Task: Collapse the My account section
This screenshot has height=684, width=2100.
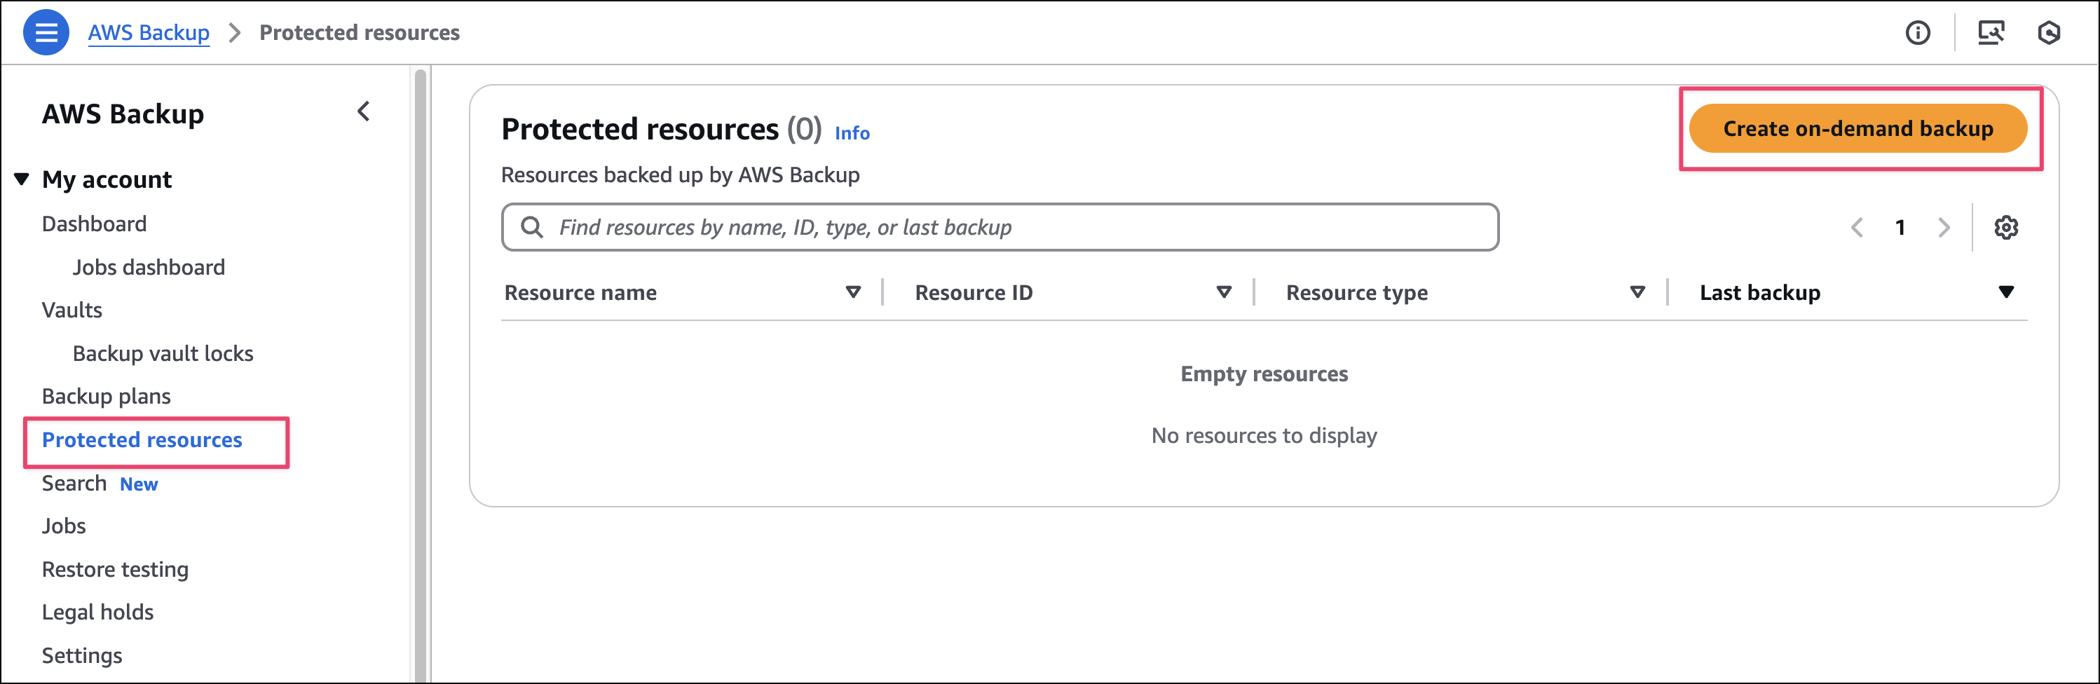Action: pyautogui.click(x=22, y=179)
